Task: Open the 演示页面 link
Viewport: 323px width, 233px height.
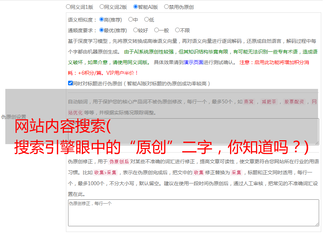Action: (x=194, y=62)
